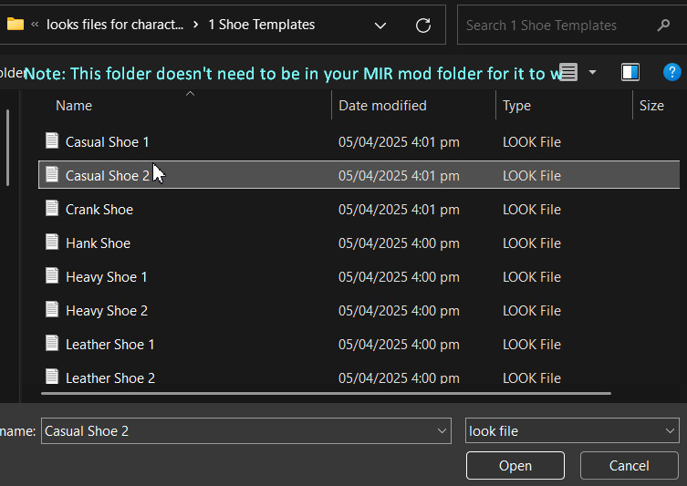The image size is (687, 486).
Task: Sort by Date modified column header
Action: (x=382, y=106)
